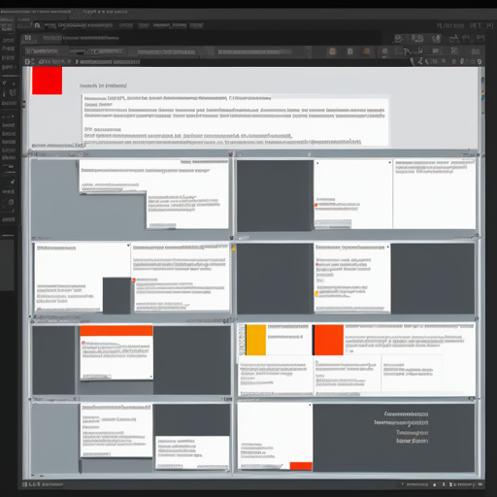497x497 pixels.
Task: Click the small yellow marker between slide panels
Action: click(x=233, y=248)
